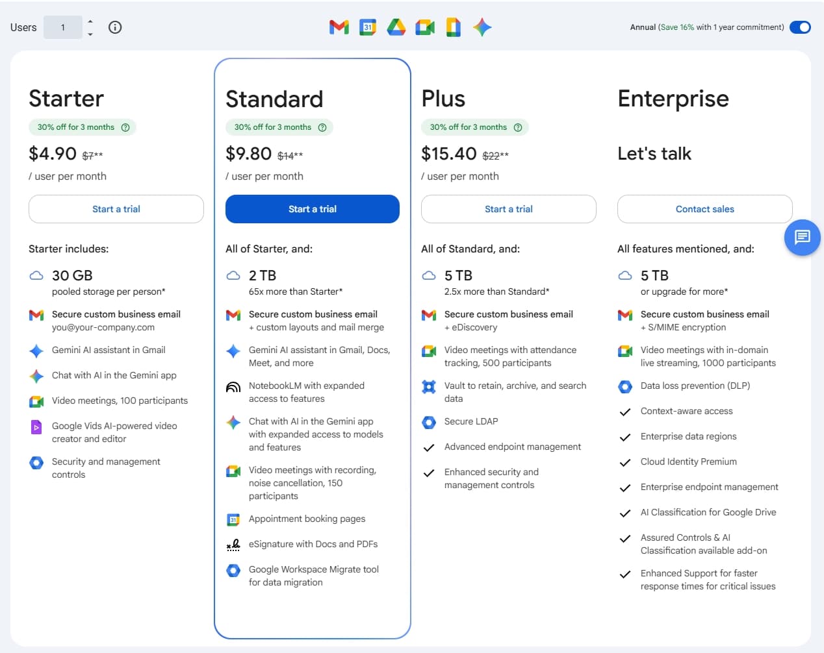Click the Google Vids icon in Starter
The height and width of the screenshot is (653, 824).
(36, 427)
